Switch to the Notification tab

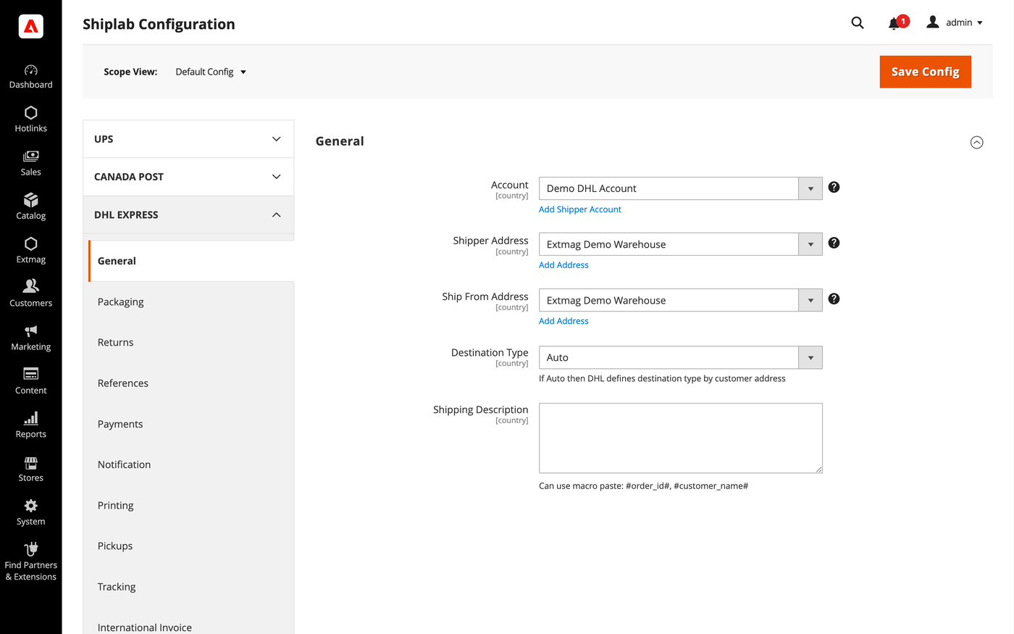click(x=191, y=464)
